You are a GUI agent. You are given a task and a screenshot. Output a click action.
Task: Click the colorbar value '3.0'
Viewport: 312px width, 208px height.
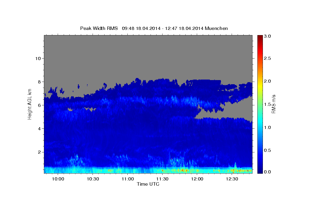(268, 36)
